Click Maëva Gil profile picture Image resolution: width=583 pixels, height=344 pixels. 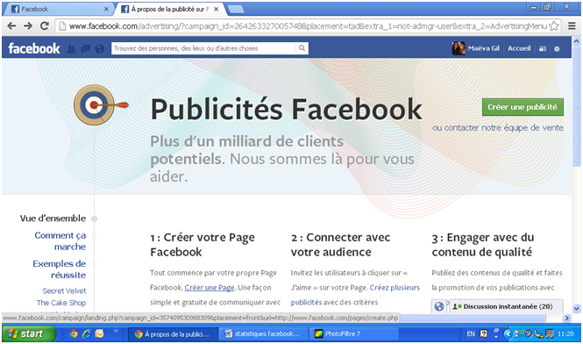coord(459,48)
